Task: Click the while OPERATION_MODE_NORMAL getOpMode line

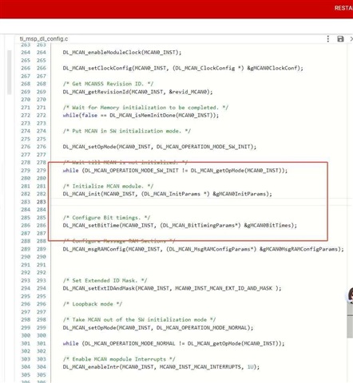Action: 173,343
